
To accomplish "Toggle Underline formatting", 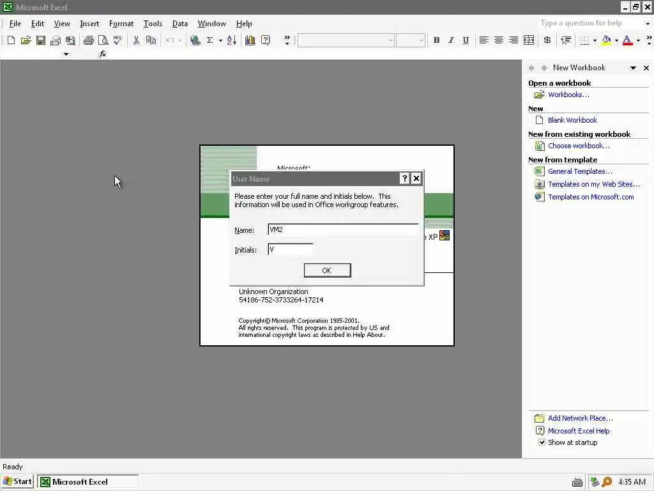I will coord(466,40).
